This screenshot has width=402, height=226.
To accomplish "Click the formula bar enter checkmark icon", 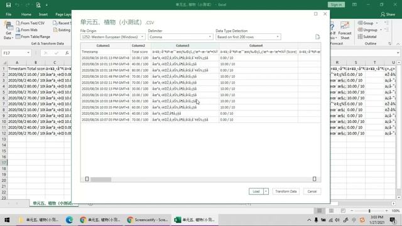I will 56,53.
